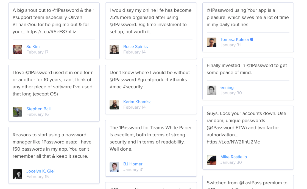The width and height of the screenshot is (307, 189).
Task: Click the Apple logo beside Tomasz Kulesa
Action: (x=252, y=39)
